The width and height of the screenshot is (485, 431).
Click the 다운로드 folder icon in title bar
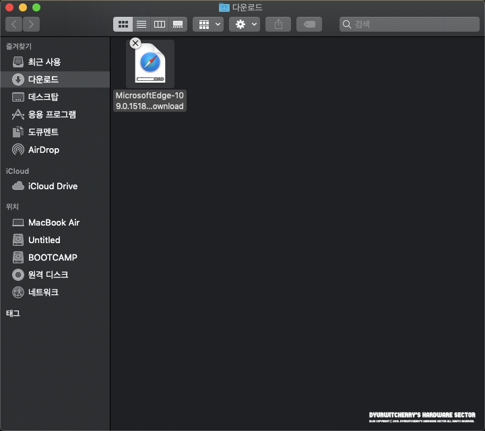pyautogui.click(x=224, y=7)
